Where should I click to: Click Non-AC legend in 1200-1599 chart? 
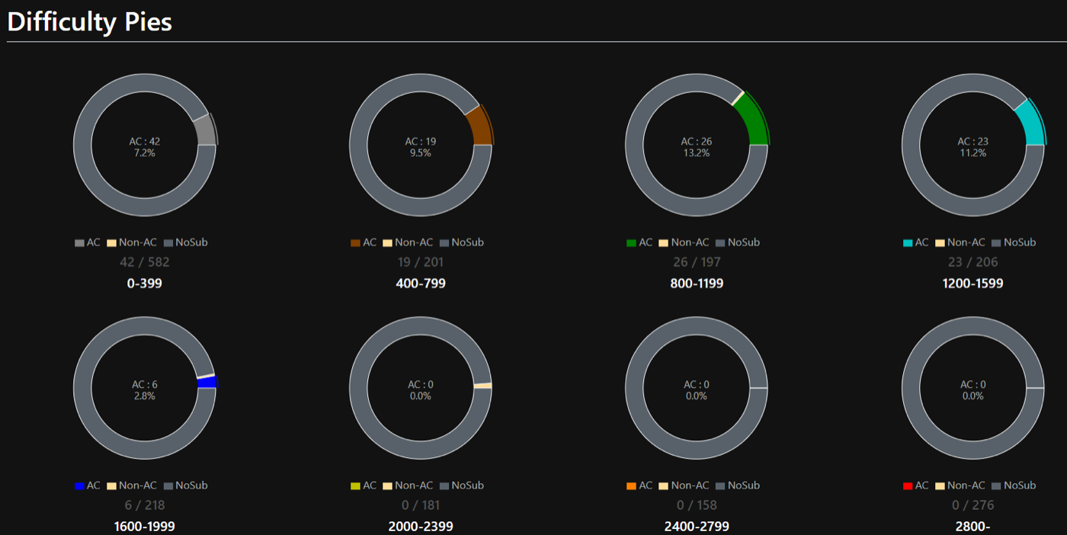tap(960, 242)
